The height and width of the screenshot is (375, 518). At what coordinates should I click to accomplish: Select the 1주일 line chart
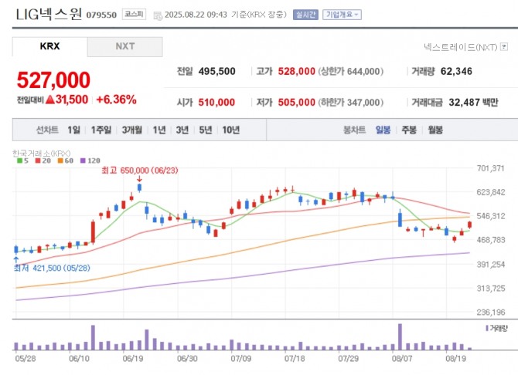pyautogui.click(x=101, y=130)
